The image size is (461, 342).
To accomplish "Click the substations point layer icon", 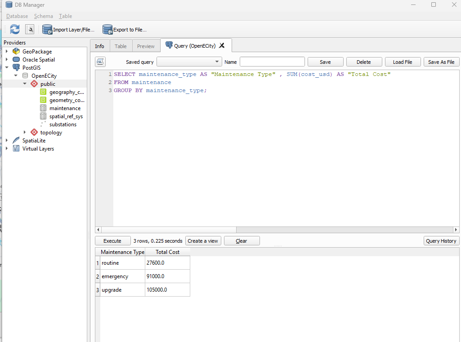I will click(43, 124).
